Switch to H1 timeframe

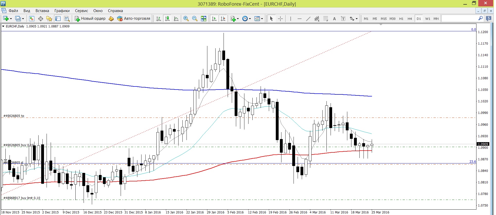pyautogui.click(x=401, y=18)
